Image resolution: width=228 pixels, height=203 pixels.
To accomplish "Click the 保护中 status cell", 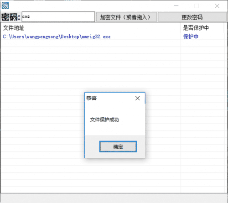I will pos(191,36).
